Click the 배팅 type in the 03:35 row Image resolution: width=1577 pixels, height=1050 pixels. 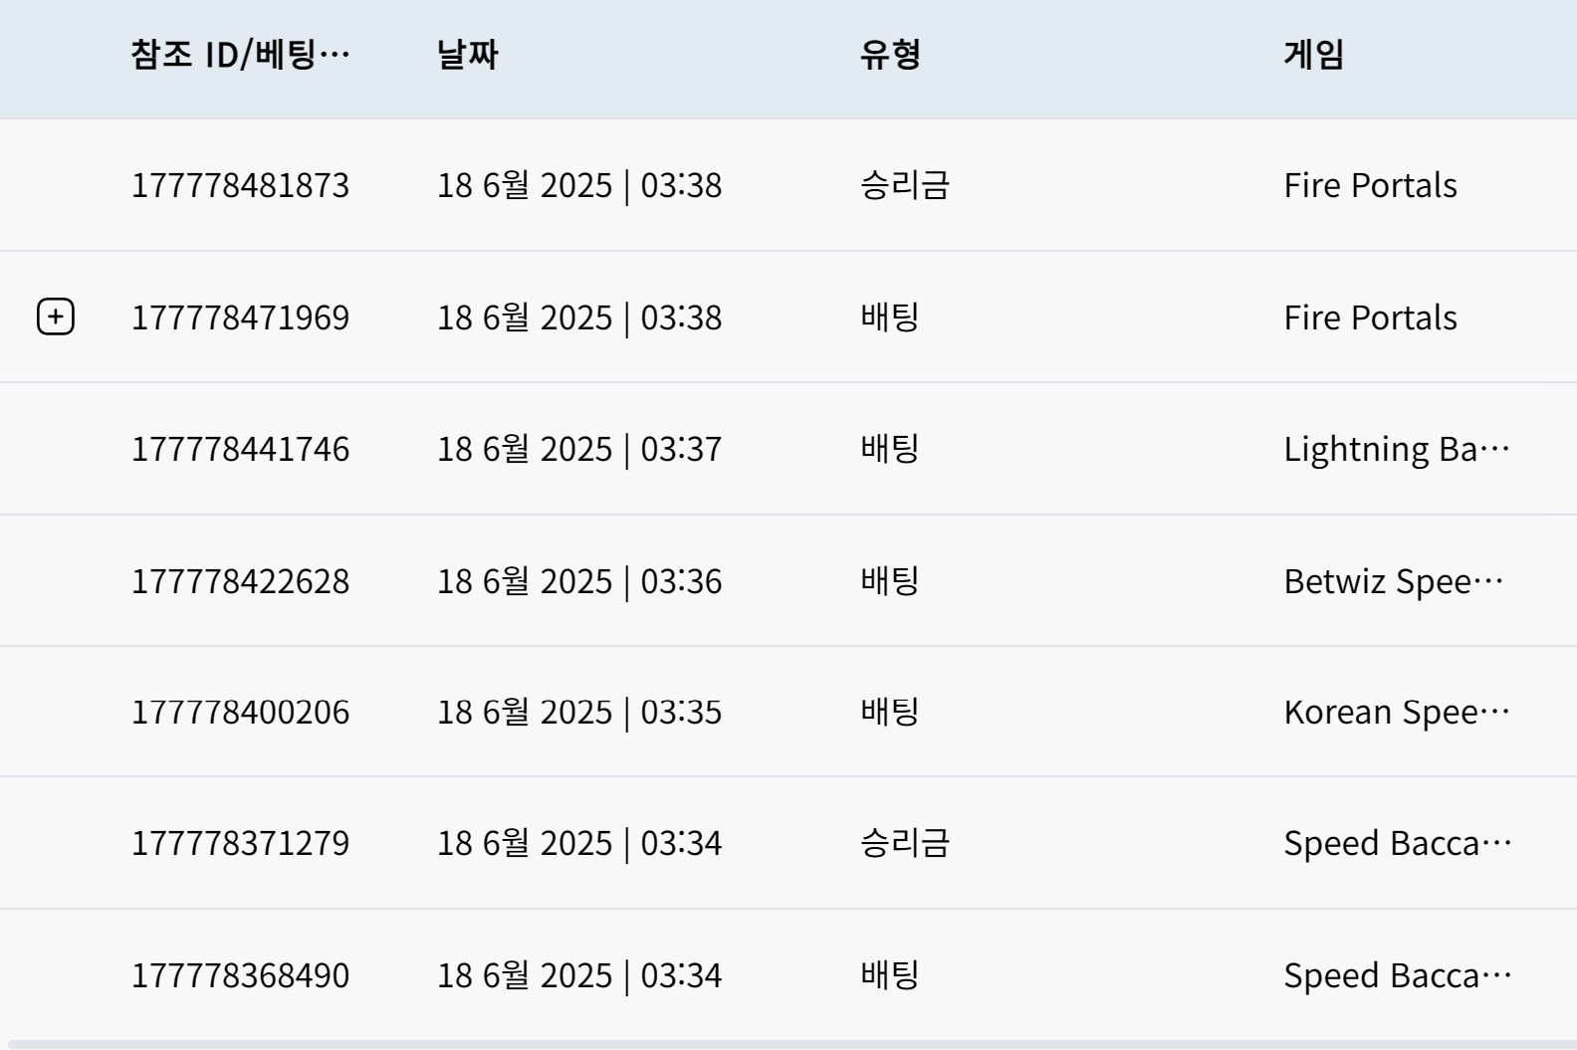(890, 713)
